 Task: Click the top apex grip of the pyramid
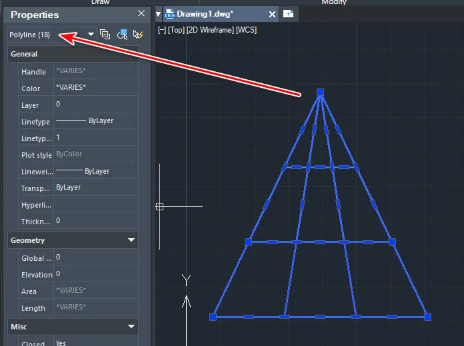320,92
